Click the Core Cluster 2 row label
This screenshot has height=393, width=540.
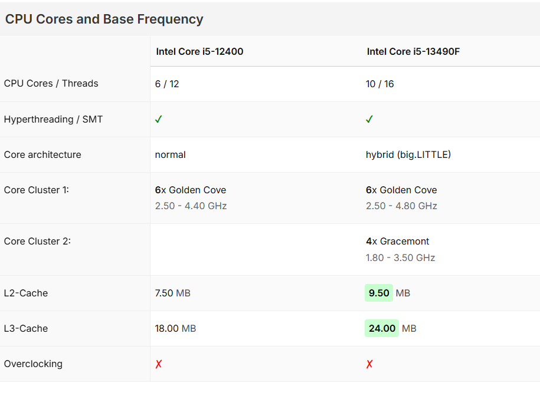[37, 241]
